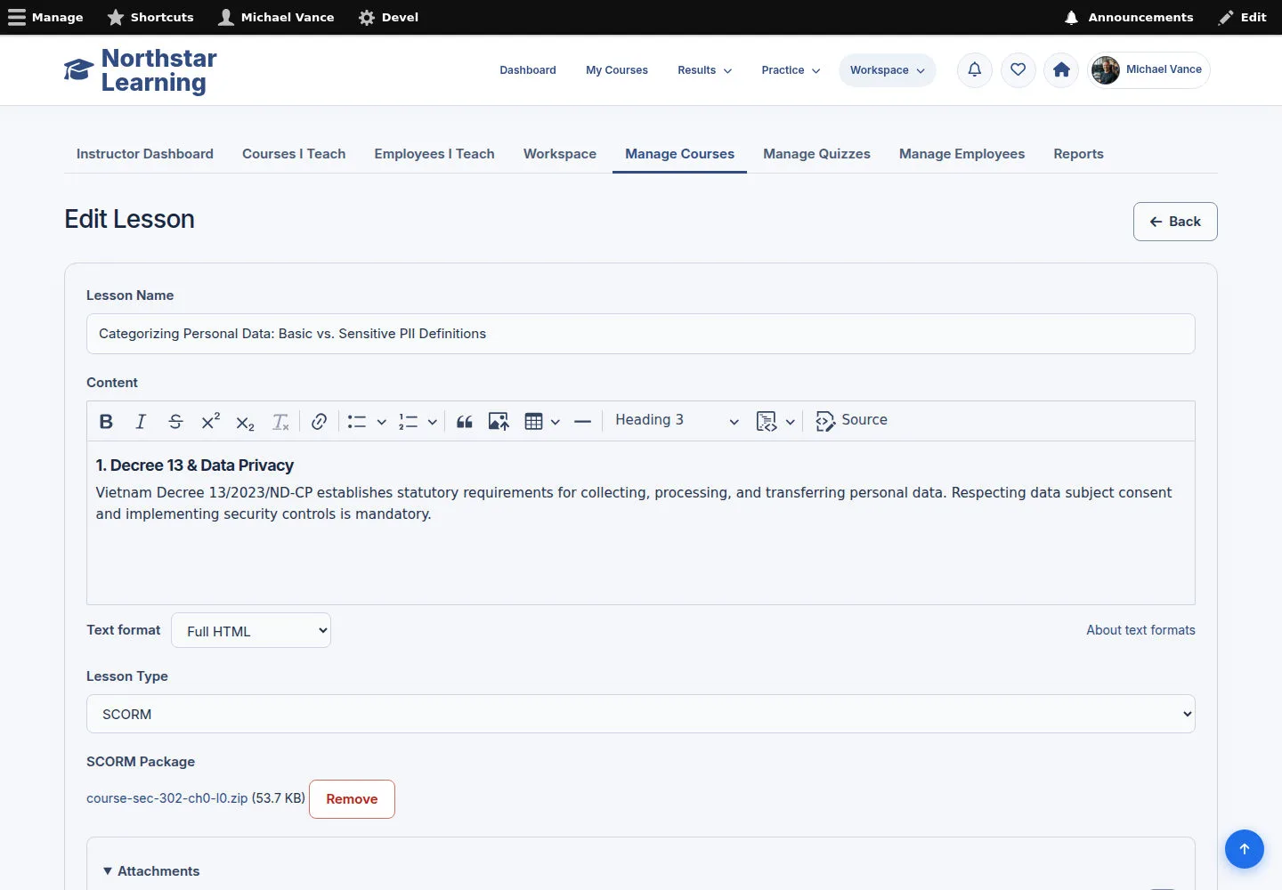Image resolution: width=1282 pixels, height=890 pixels.
Task: Insert a horizontal line
Action: pyautogui.click(x=582, y=421)
